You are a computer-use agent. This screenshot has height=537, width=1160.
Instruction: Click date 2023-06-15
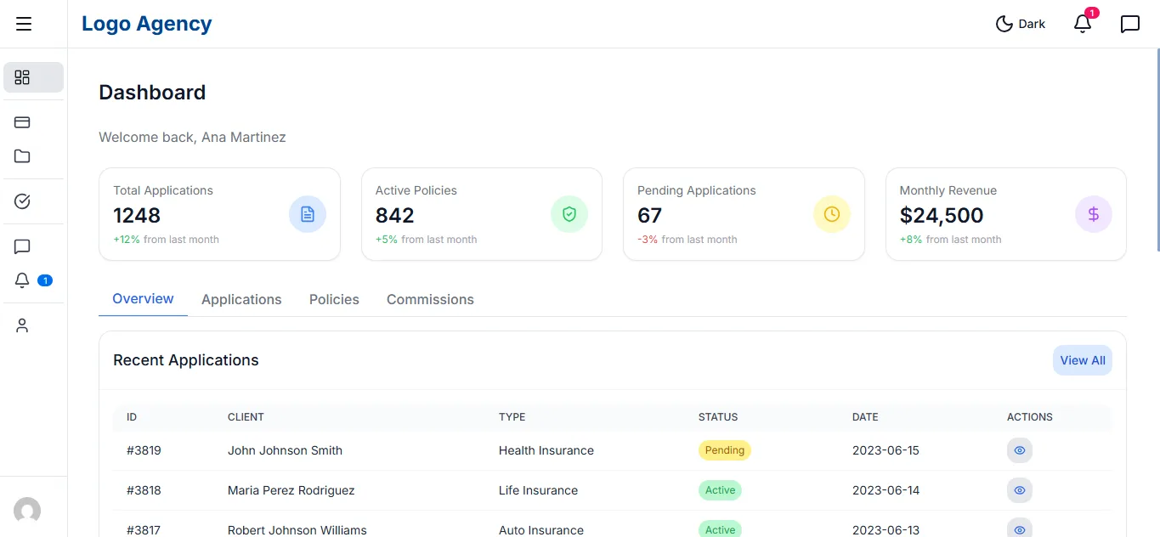pos(886,450)
